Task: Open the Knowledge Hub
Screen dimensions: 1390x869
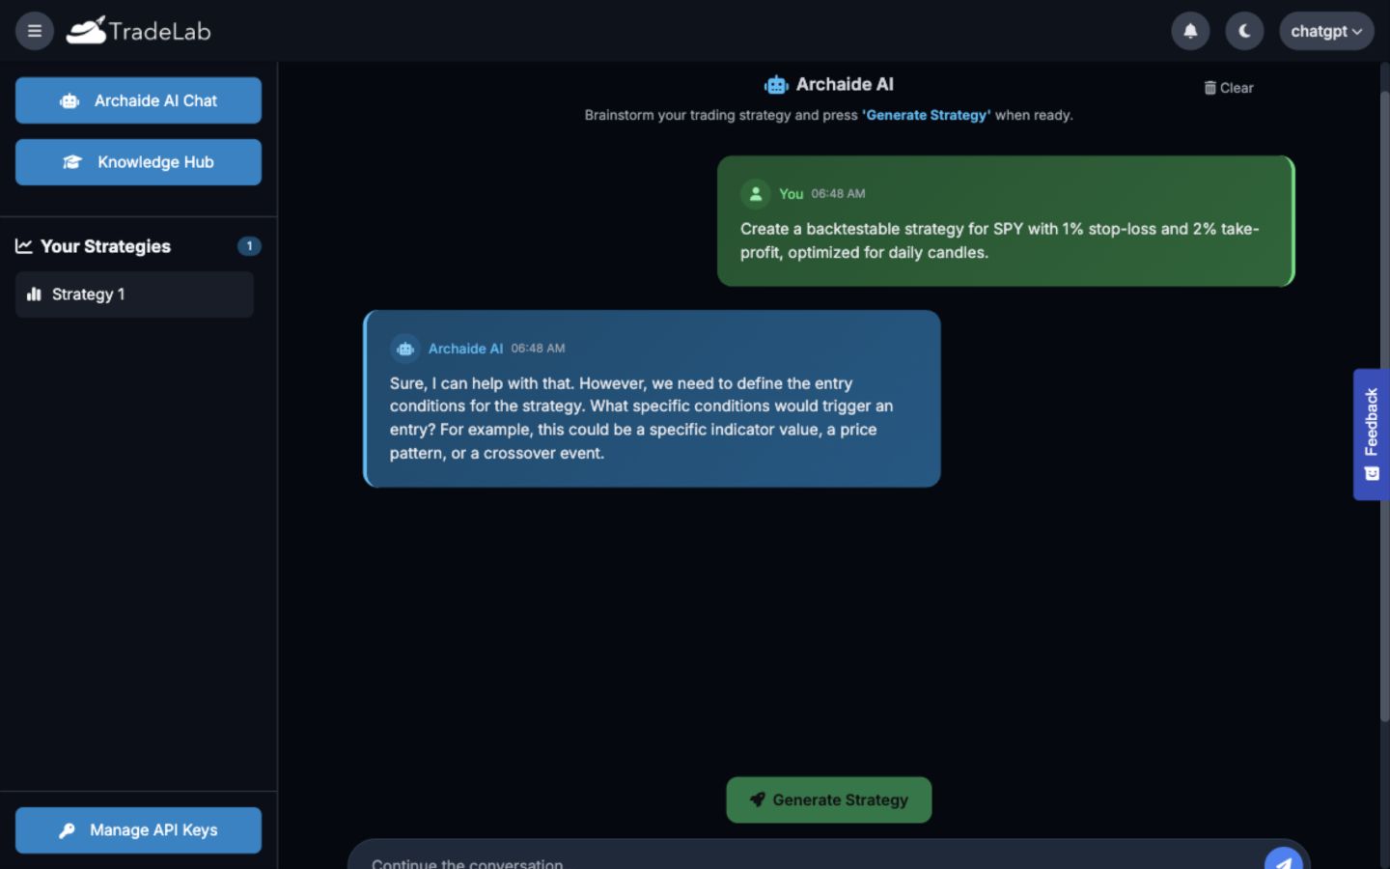Action: (138, 162)
